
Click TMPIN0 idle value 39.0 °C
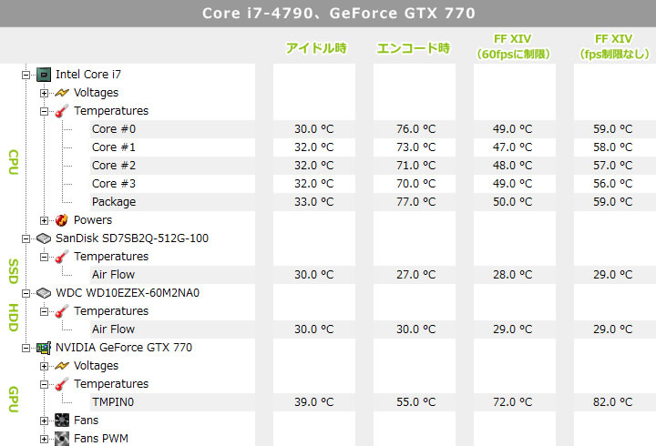(313, 402)
